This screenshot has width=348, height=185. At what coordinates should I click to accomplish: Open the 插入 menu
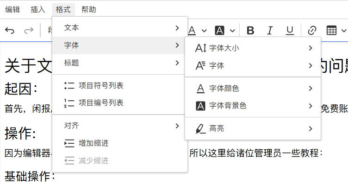(38, 10)
